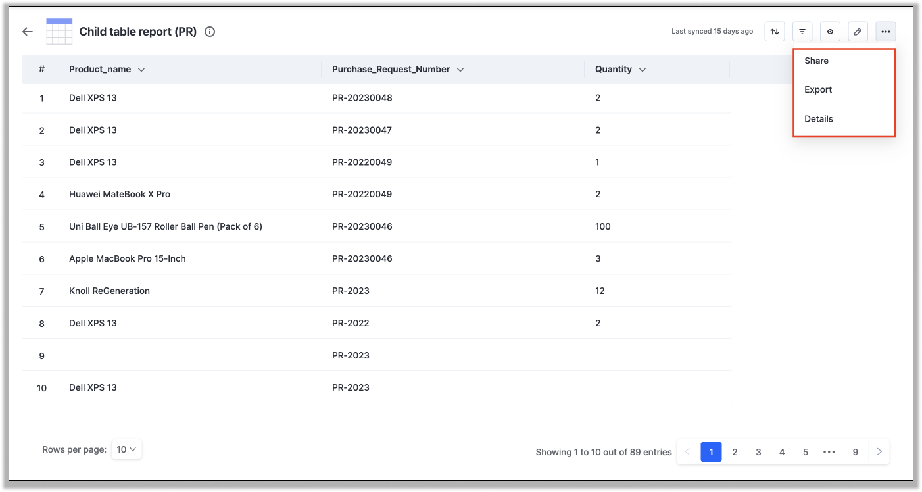922x492 pixels.
Task: Click the Child table report (PR) title
Action: pos(138,32)
